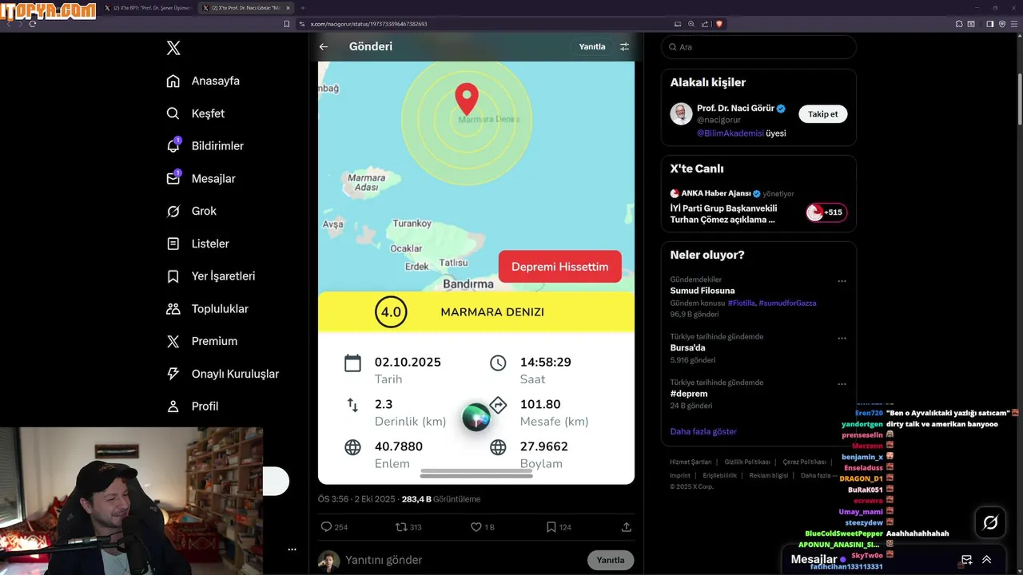Click the Tarih calendar icon
This screenshot has width=1023, height=575.
tap(352, 363)
